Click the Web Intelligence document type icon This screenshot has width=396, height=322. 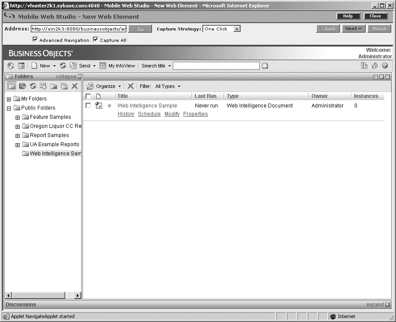(x=99, y=106)
